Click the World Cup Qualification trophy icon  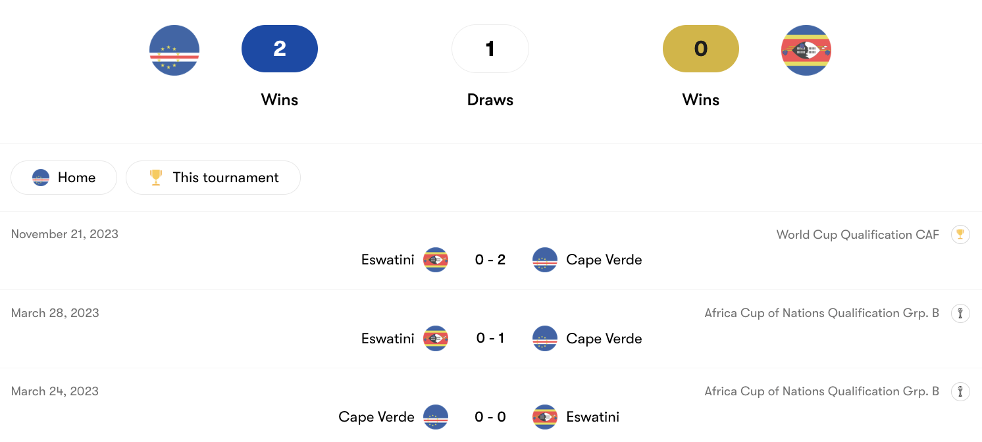(x=960, y=235)
